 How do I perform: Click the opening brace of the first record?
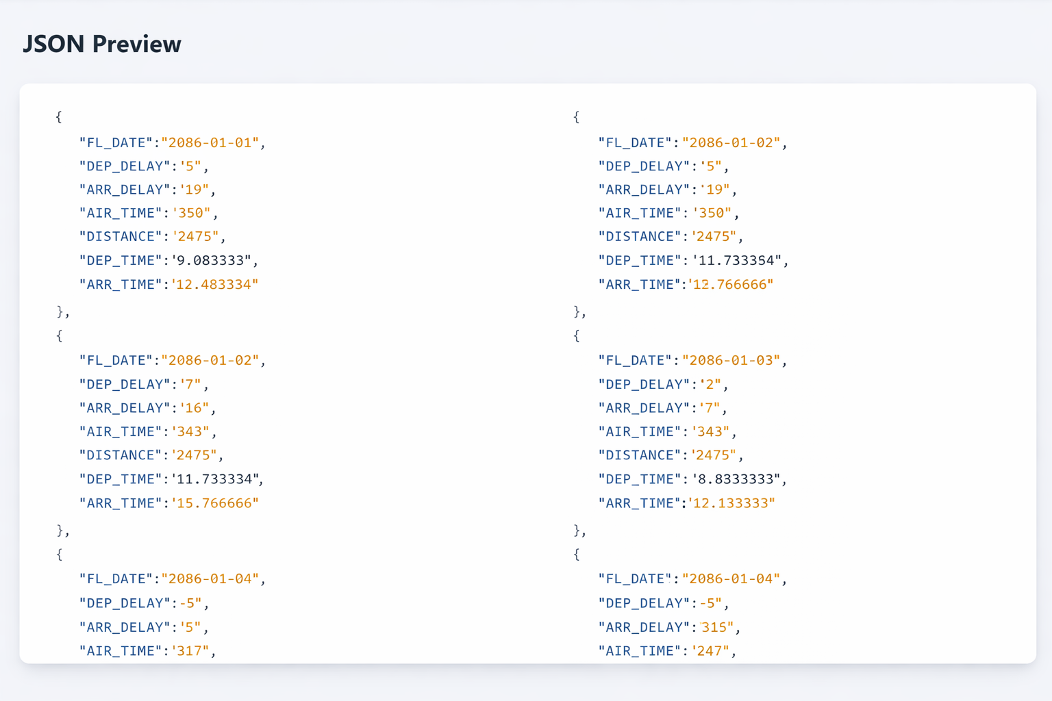tap(58, 117)
